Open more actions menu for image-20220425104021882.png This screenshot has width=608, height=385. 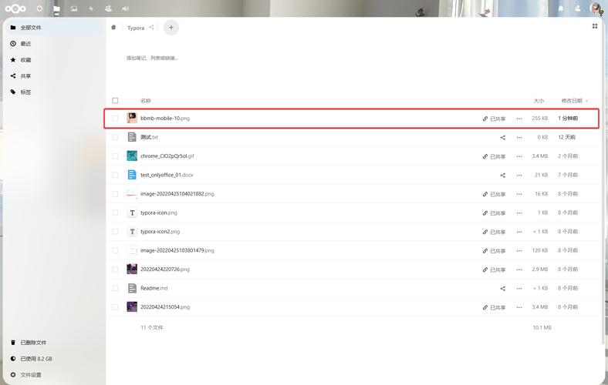coord(519,194)
